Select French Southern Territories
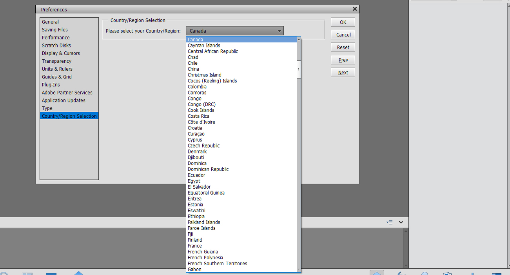510x275 pixels. 241,263
